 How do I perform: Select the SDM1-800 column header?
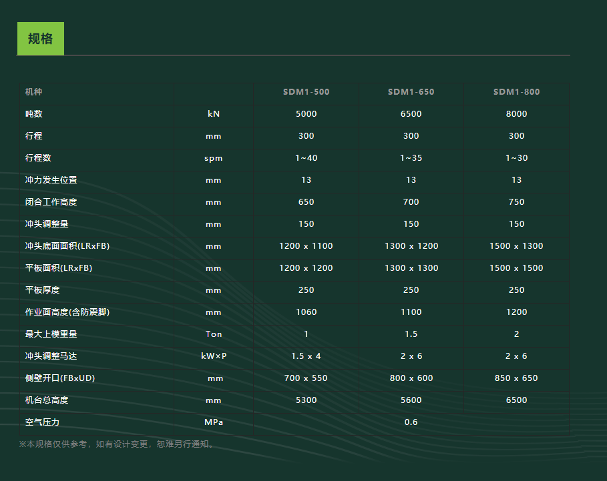pyautogui.click(x=516, y=92)
